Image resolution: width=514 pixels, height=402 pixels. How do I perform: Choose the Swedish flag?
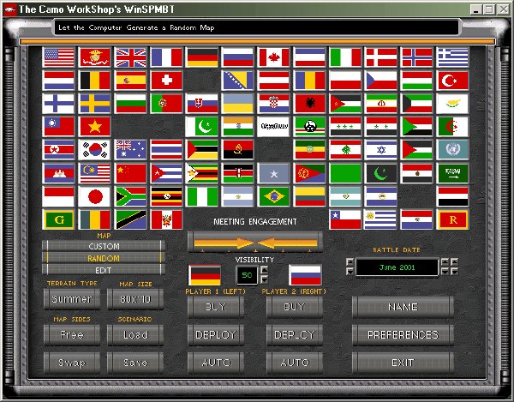coord(95,104)
